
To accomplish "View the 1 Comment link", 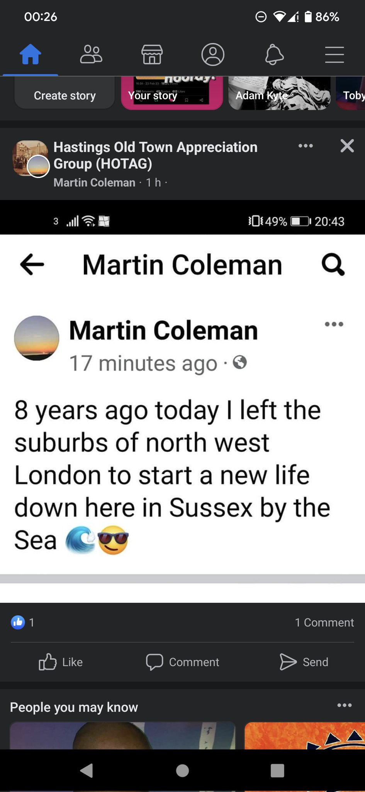I will [324, 622].
